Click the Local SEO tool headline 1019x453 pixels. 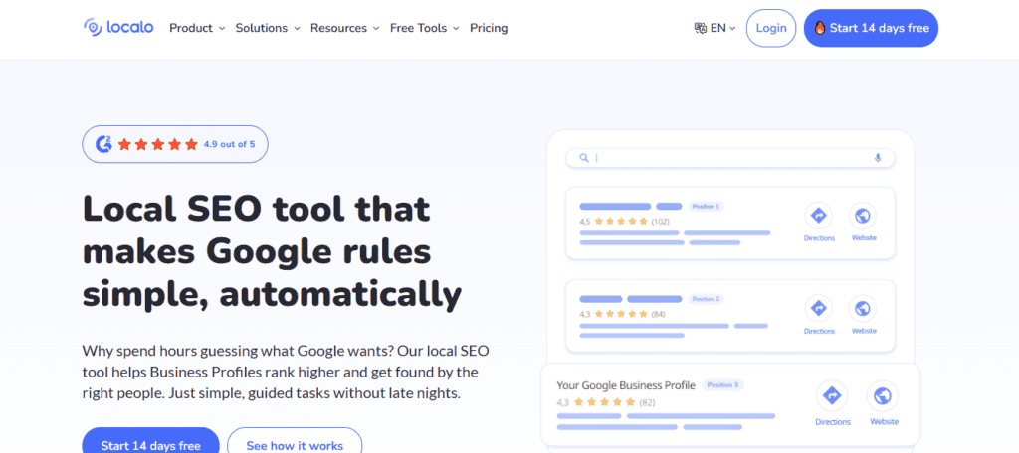point(272,251)
